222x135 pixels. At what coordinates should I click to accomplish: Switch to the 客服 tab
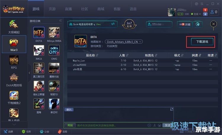(x=117, y=9)
